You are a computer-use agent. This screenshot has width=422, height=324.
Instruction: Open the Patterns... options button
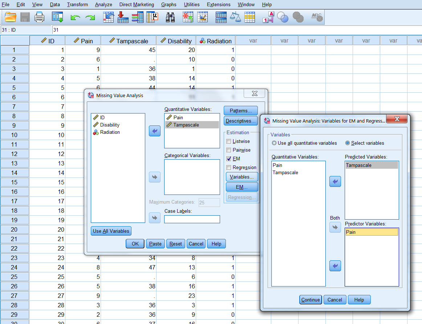(x=241, y=111)
